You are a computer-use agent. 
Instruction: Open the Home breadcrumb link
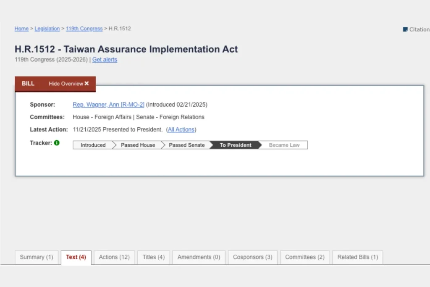tap(21, 29)
